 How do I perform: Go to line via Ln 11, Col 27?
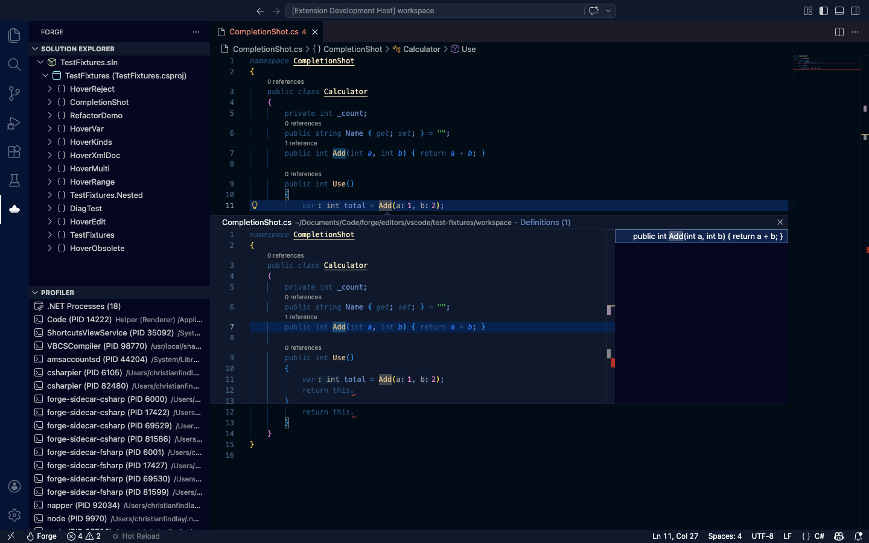pyautogui.click(x=675, y=536)
